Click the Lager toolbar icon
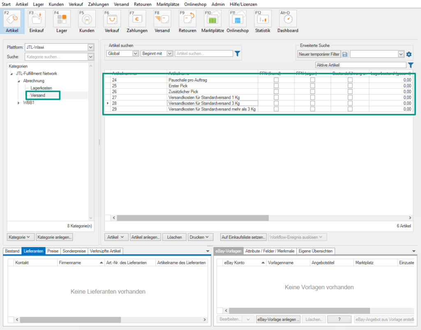Image resolution: width=421 pixels, height=330 pixels. (62, 19)
